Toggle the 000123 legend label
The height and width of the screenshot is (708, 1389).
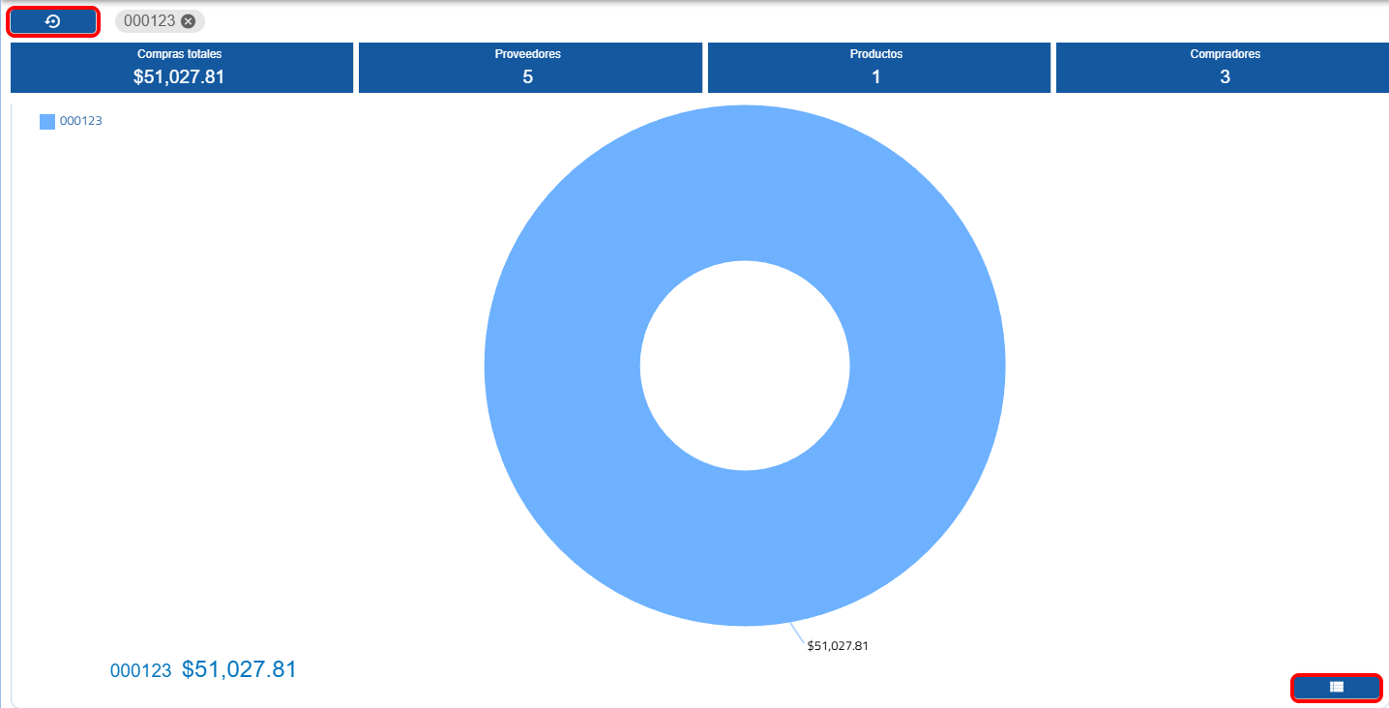(81, 122)
